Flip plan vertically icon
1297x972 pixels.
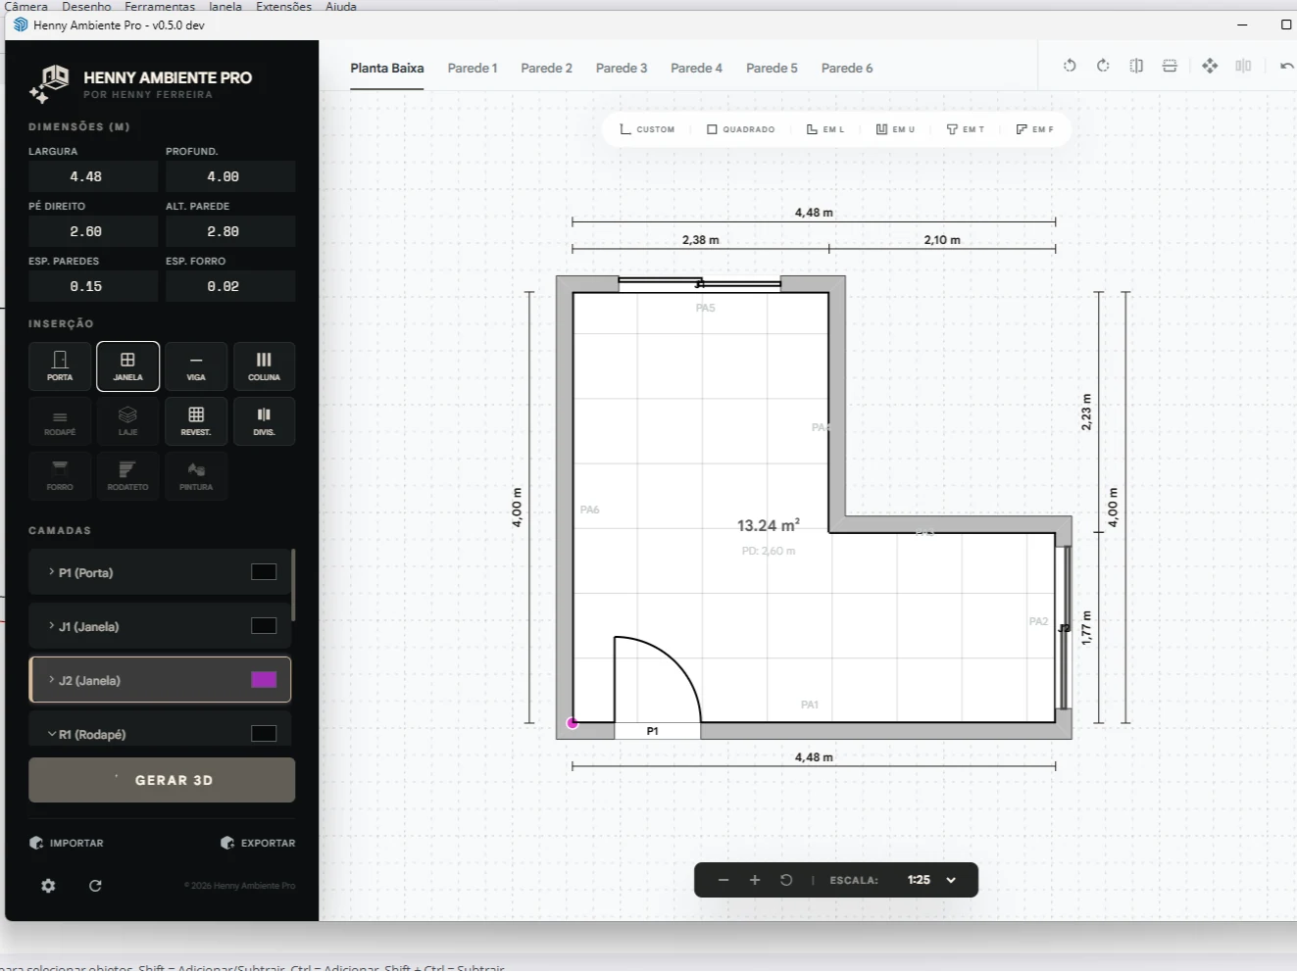point(1170,66)
